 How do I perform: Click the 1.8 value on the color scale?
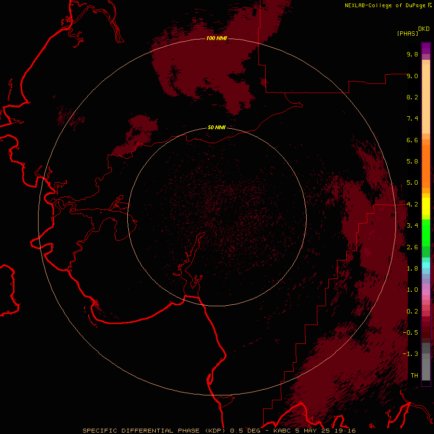click(412, 269)
